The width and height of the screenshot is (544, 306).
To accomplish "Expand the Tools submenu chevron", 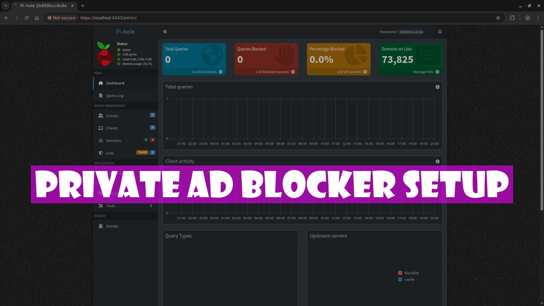I will pyautogui.click(x=151, y=206).
